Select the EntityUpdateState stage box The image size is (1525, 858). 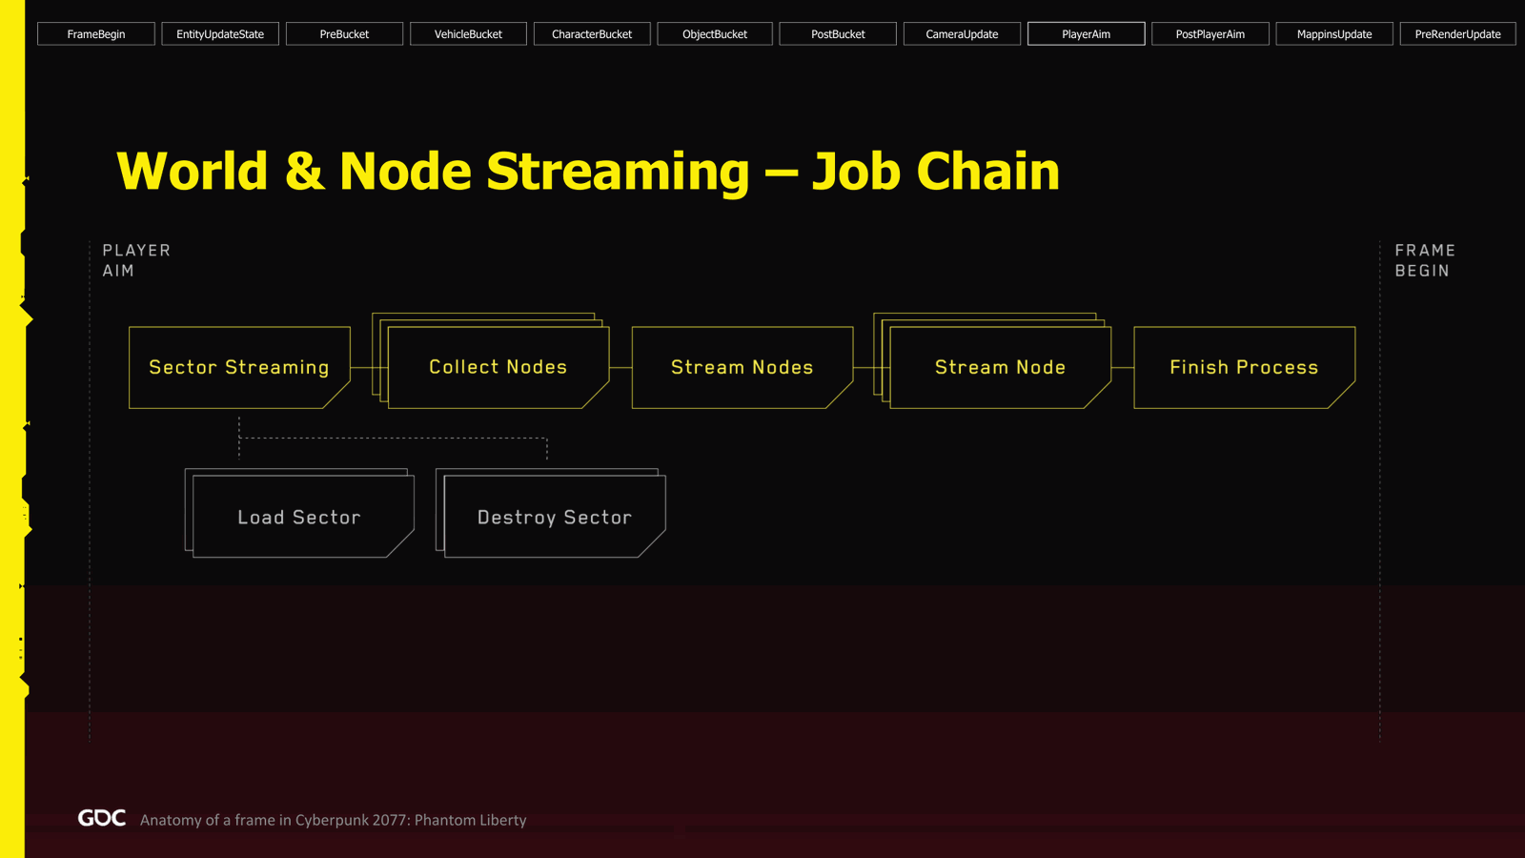pos(220,34)
